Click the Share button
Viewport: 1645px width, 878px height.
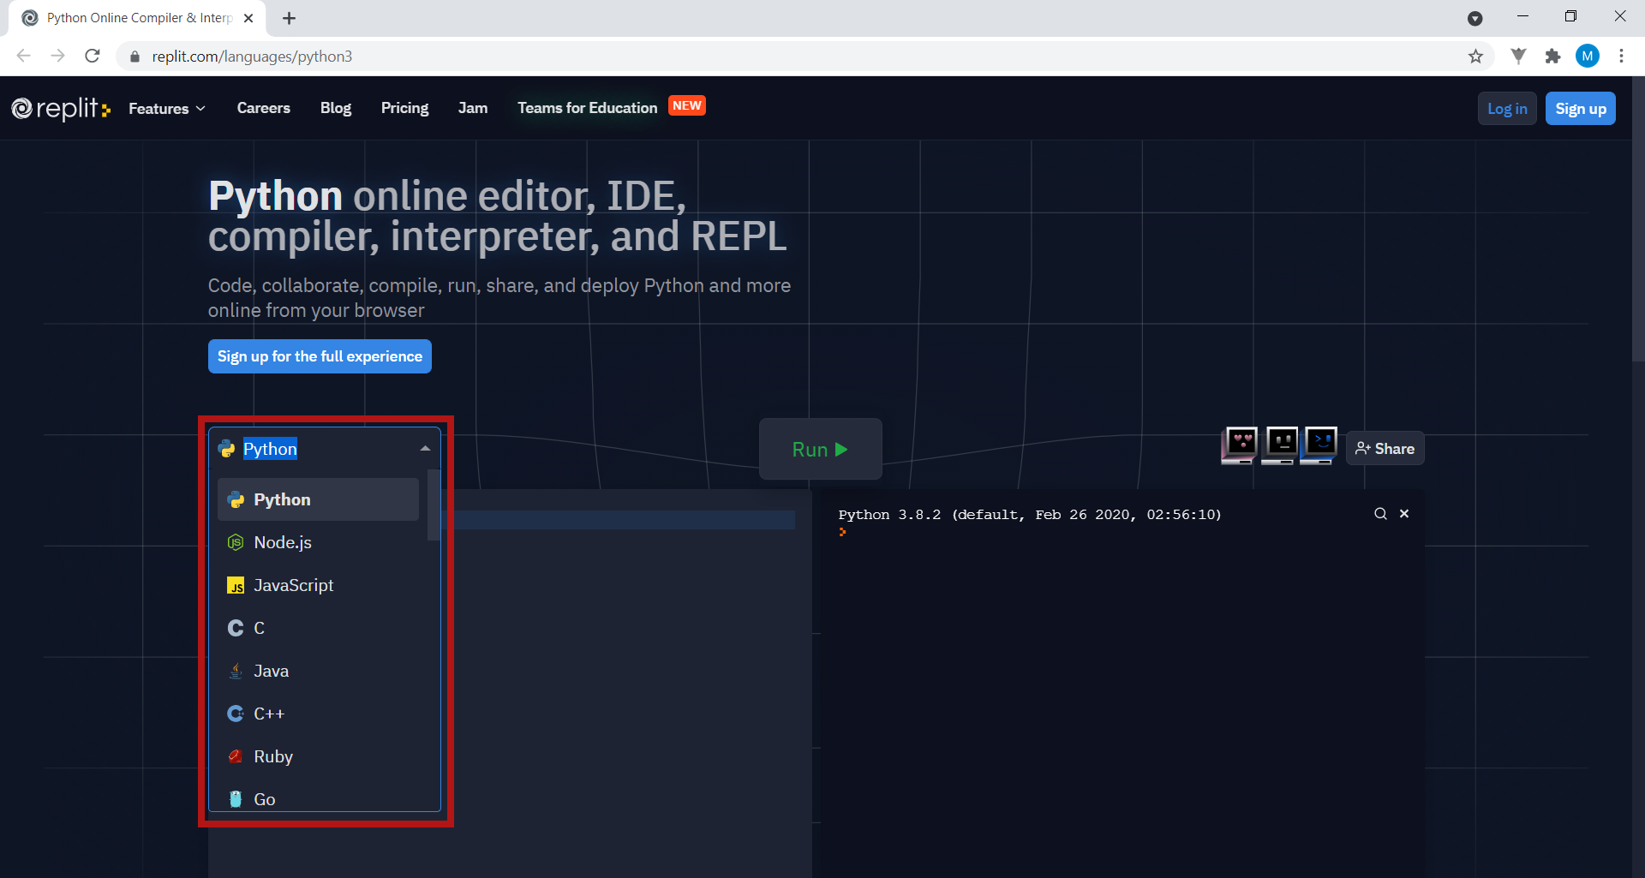(x=1385, y=448)
